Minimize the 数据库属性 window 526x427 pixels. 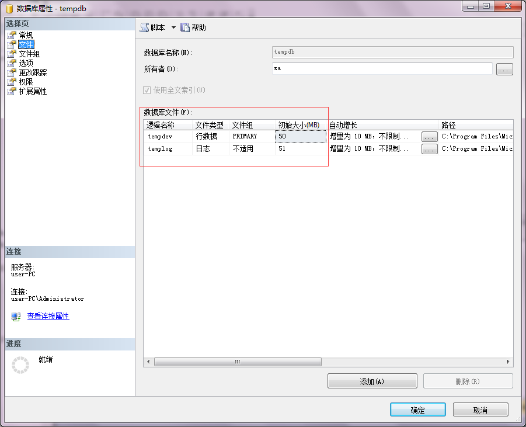pyautogui.click(x=471, y=6)
